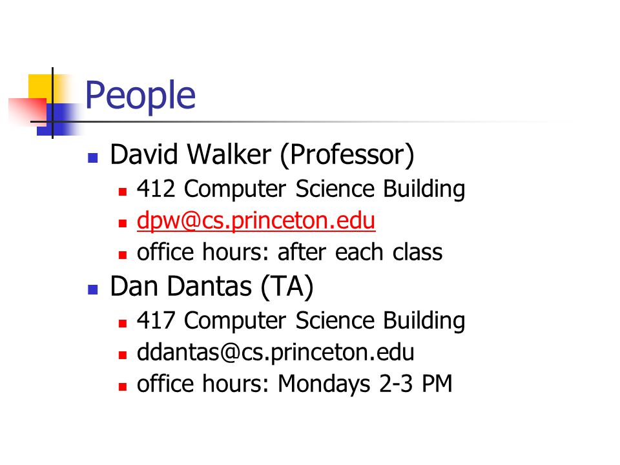620x465 pixels.
Task: Click red bullet beside the dpw email link
Action: pyautogui.click(x=123, y=224)
